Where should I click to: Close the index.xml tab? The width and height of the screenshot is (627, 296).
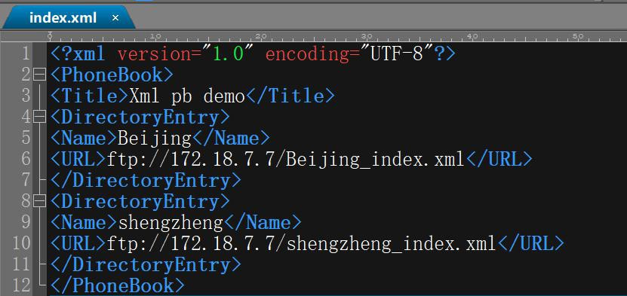(x=115, y=17)
